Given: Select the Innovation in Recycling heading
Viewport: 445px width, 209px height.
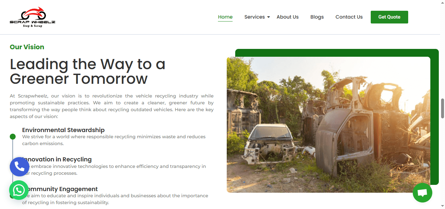Looking at the screenshot, I should tap(57, 159).
